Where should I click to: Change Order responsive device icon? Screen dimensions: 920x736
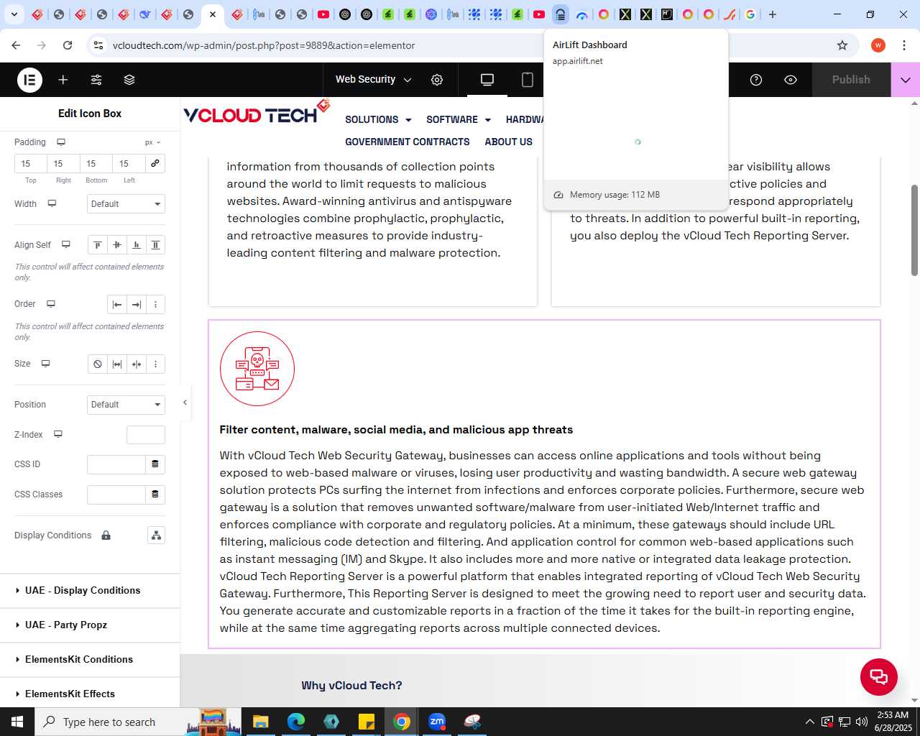[x=51, y=304]
